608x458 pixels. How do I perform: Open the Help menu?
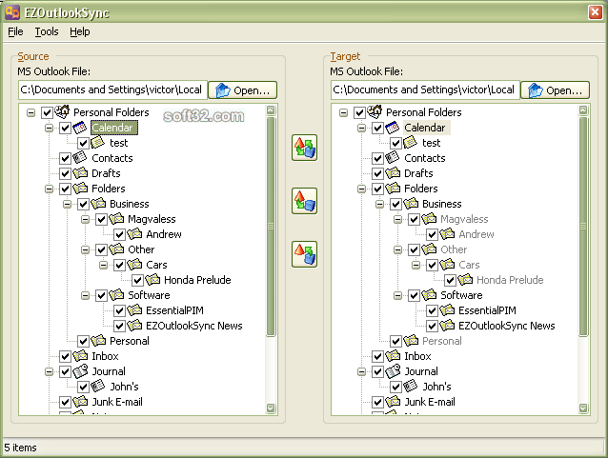(x=80, y=31)
